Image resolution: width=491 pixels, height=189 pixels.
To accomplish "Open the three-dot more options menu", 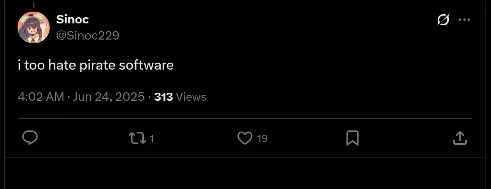I will tap(464, 20).
